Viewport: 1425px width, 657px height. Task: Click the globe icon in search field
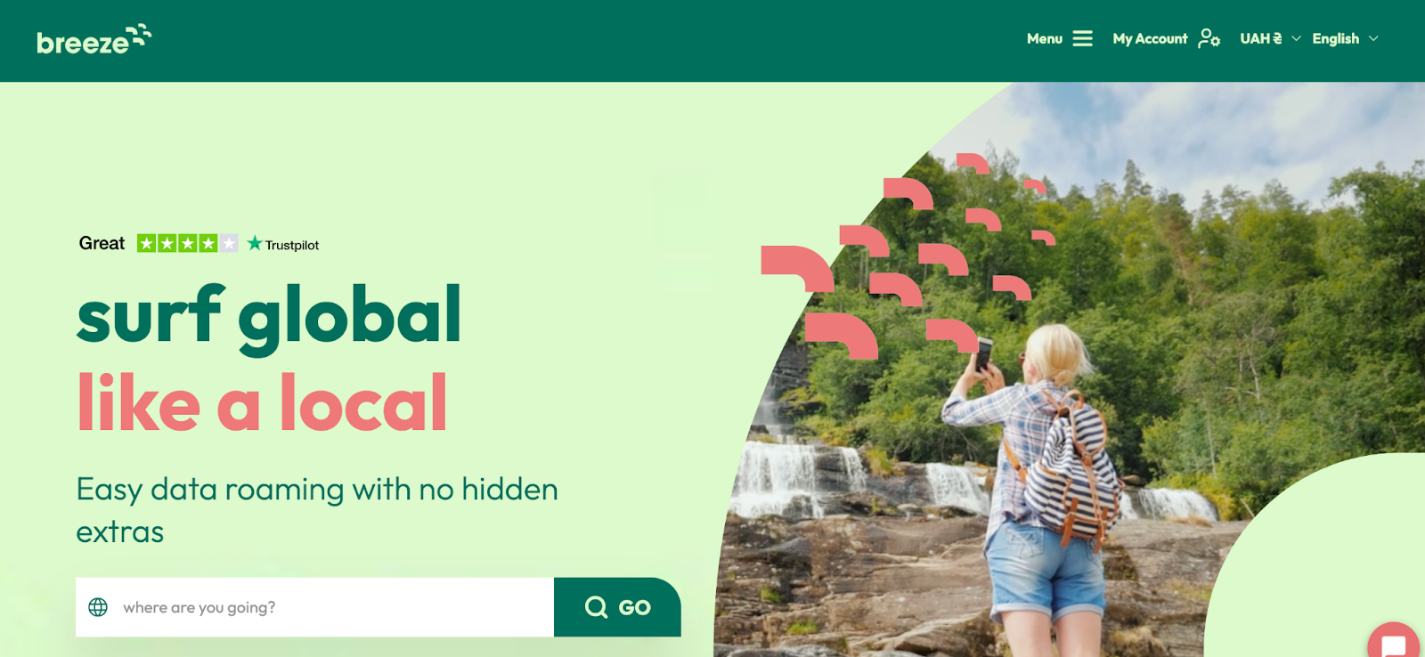(x=98, y=607)
